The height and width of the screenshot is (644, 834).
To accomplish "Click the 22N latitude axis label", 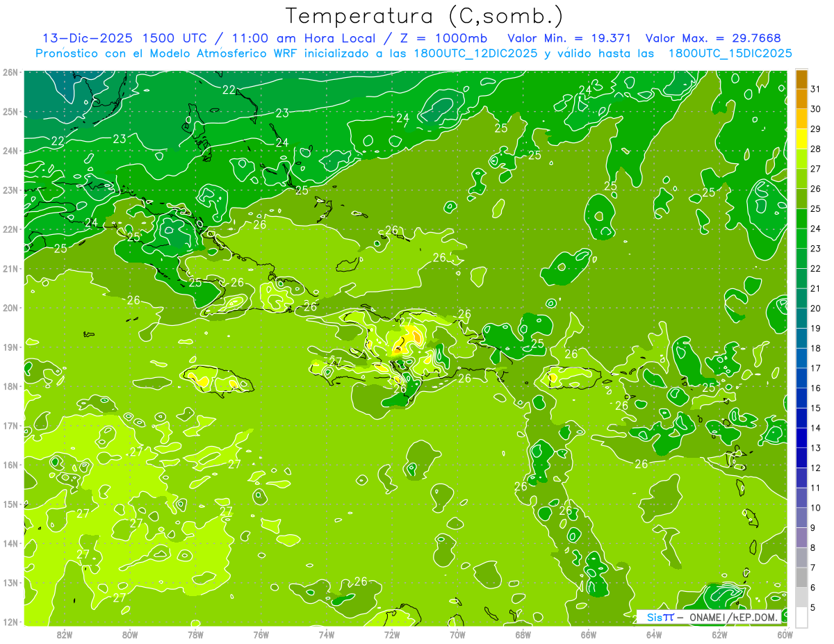I will pyautogui.click(x=10, y=229).
